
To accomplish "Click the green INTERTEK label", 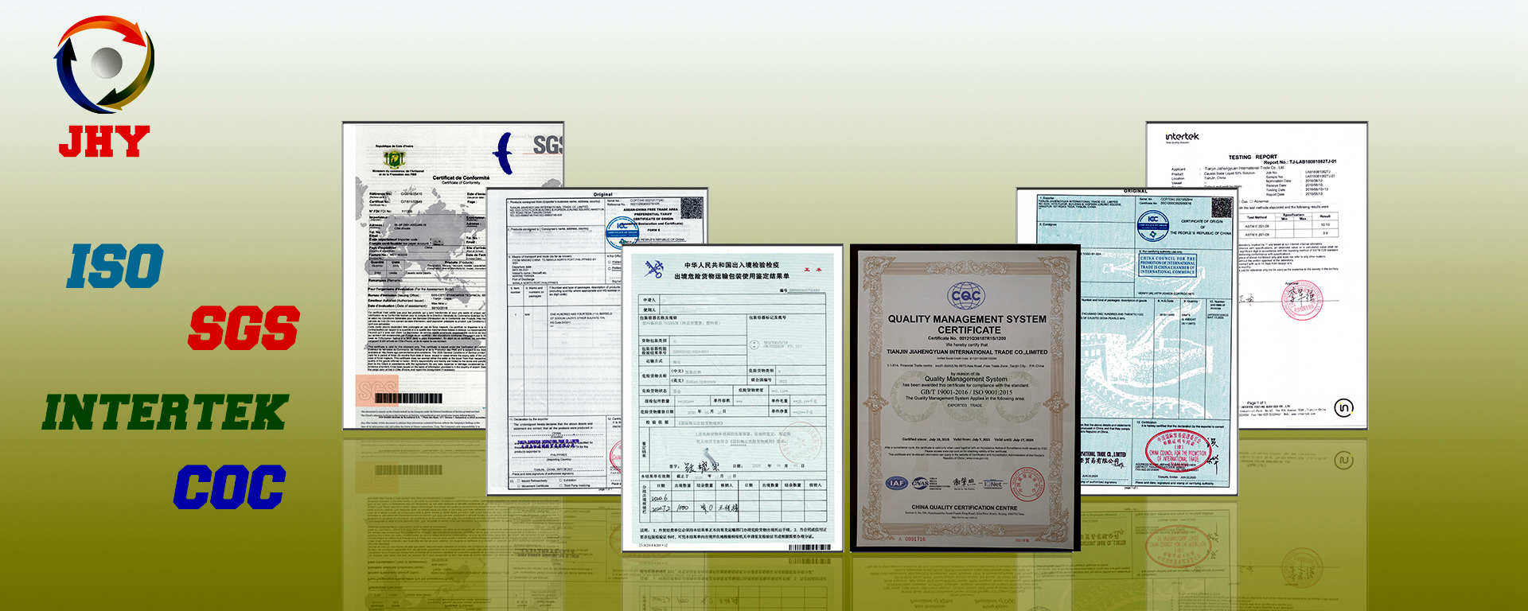I will pyautogui.click(x=165, y=412).
